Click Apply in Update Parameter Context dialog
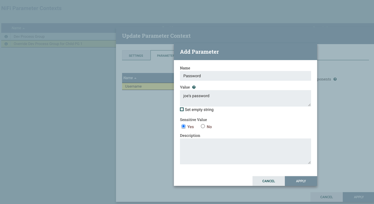374x204 pixels. coord(359,197)
